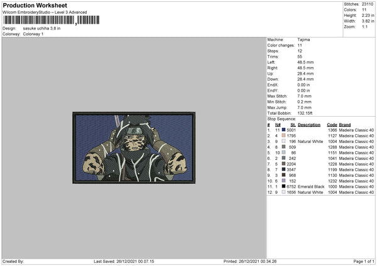Click the 'Stop Sequence:' heading

point(281,119)
